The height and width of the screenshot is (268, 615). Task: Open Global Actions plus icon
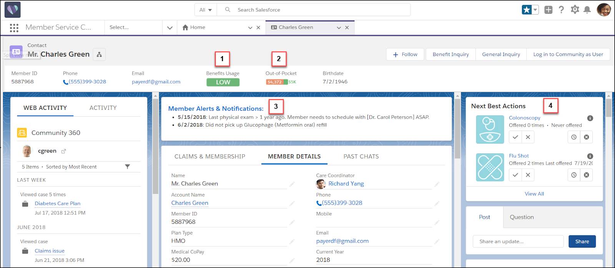pyautogui.click(x=549, y=10)
